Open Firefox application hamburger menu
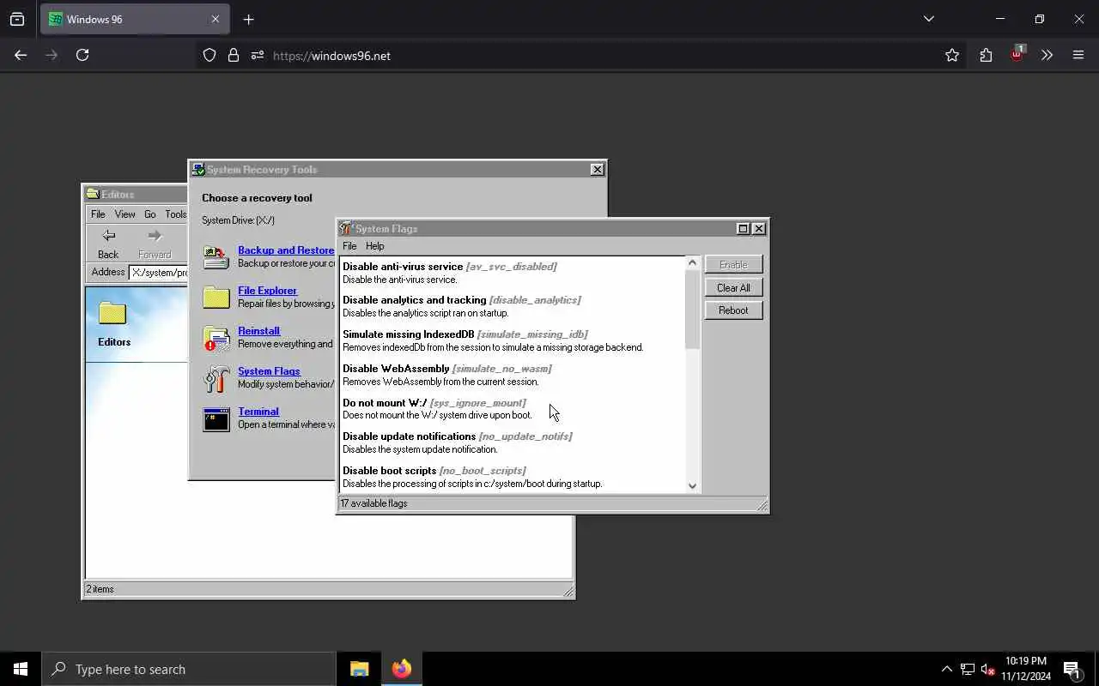Viewport: 1099px width, 686px height. point(1078,55)
